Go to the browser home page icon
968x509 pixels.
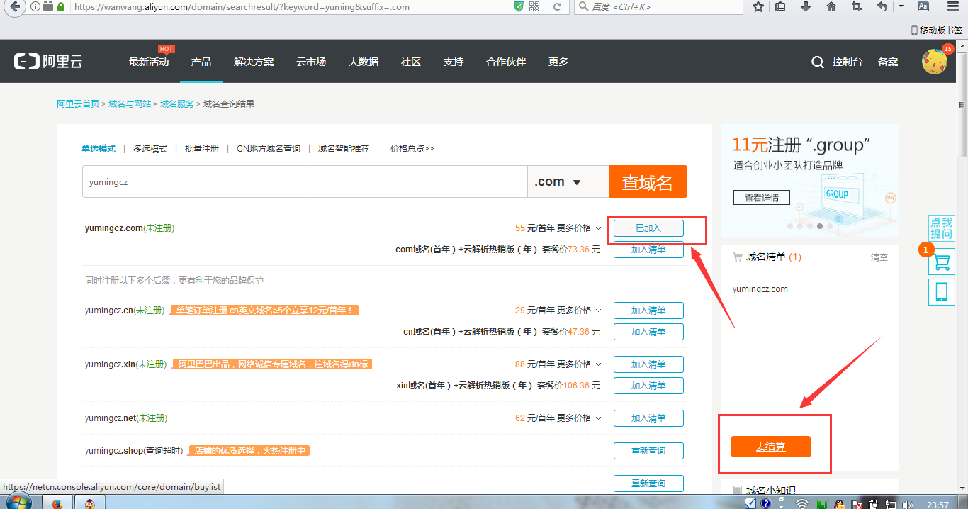[831, 6]
